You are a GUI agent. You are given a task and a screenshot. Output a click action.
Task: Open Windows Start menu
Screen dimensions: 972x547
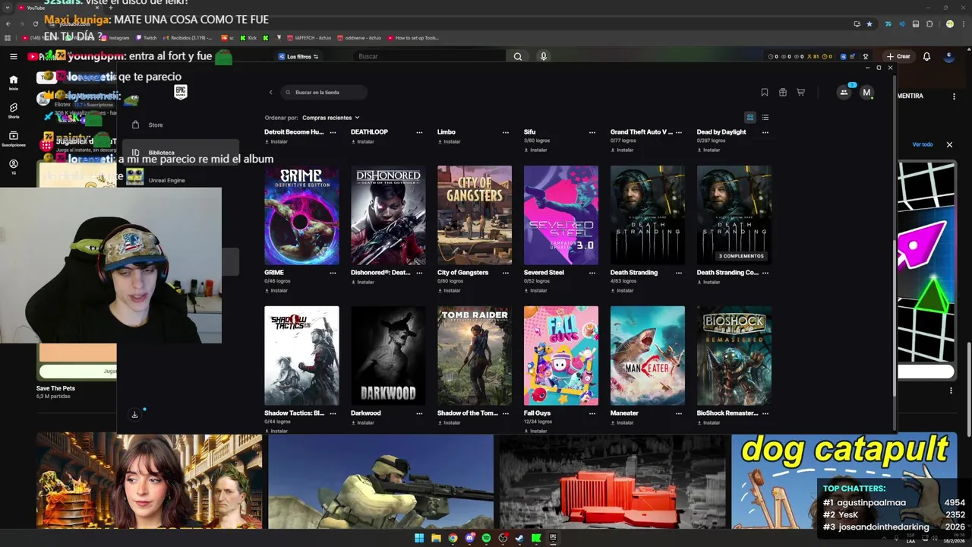[419, 538]
